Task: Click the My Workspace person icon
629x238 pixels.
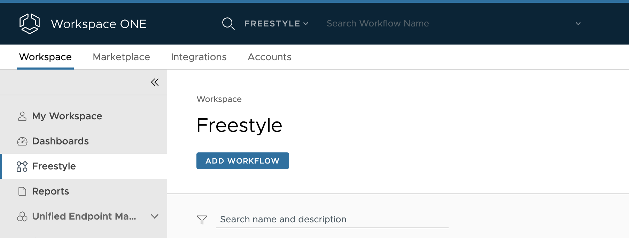Action: pos(22,116)
